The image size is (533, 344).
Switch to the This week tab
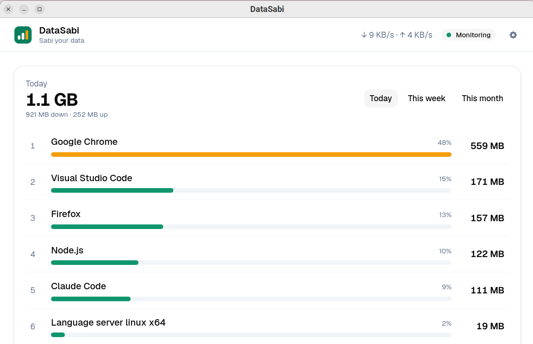[x=426, y=98]
